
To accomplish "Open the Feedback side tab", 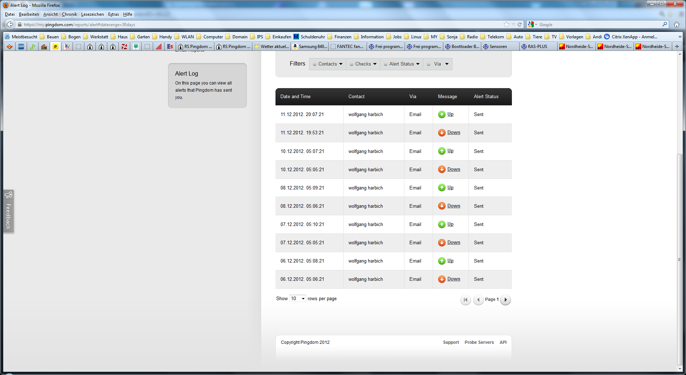I will [x=9, y=212].
